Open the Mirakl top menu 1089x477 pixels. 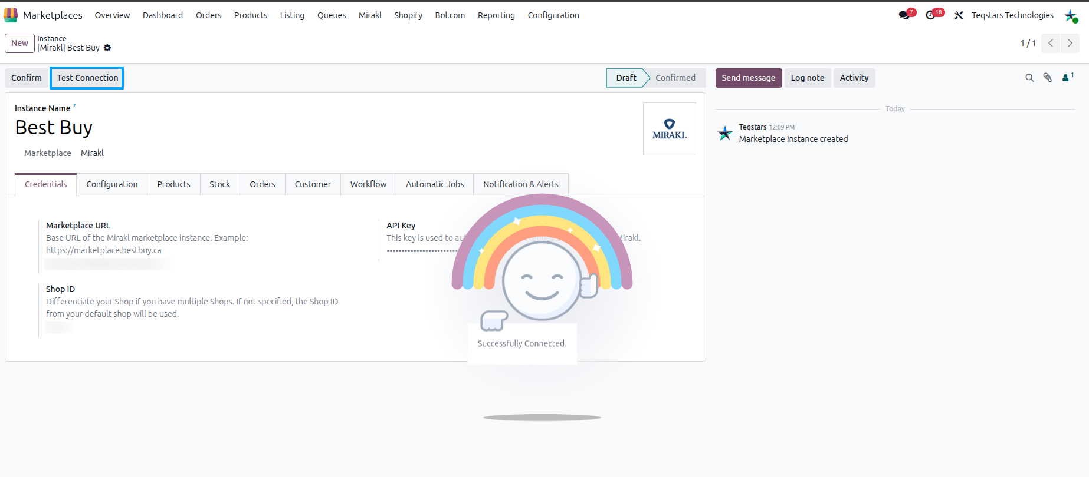tap(370, 15)
